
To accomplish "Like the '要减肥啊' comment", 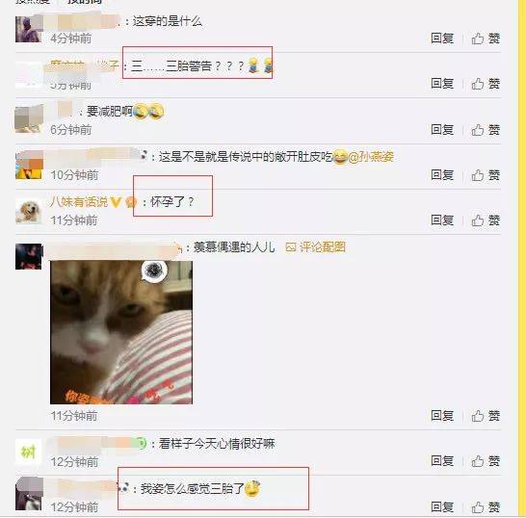I will point(486,130).
